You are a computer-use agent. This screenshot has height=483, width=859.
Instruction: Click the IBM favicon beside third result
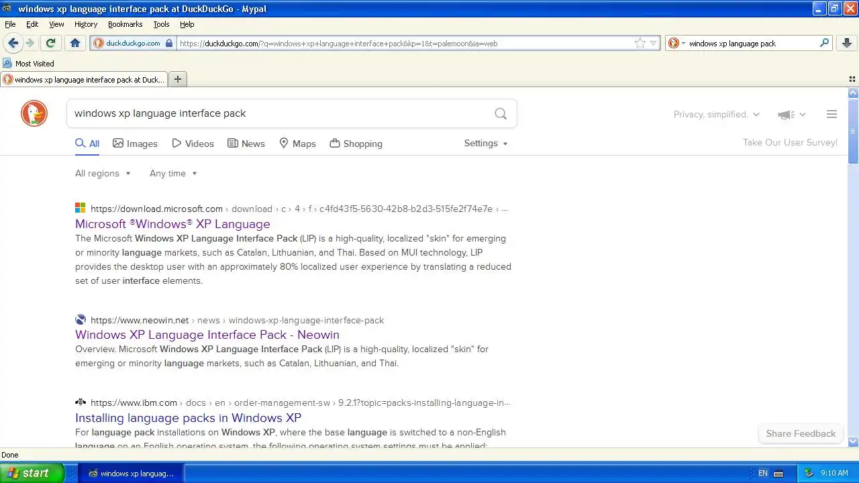(x=81, y=402)
